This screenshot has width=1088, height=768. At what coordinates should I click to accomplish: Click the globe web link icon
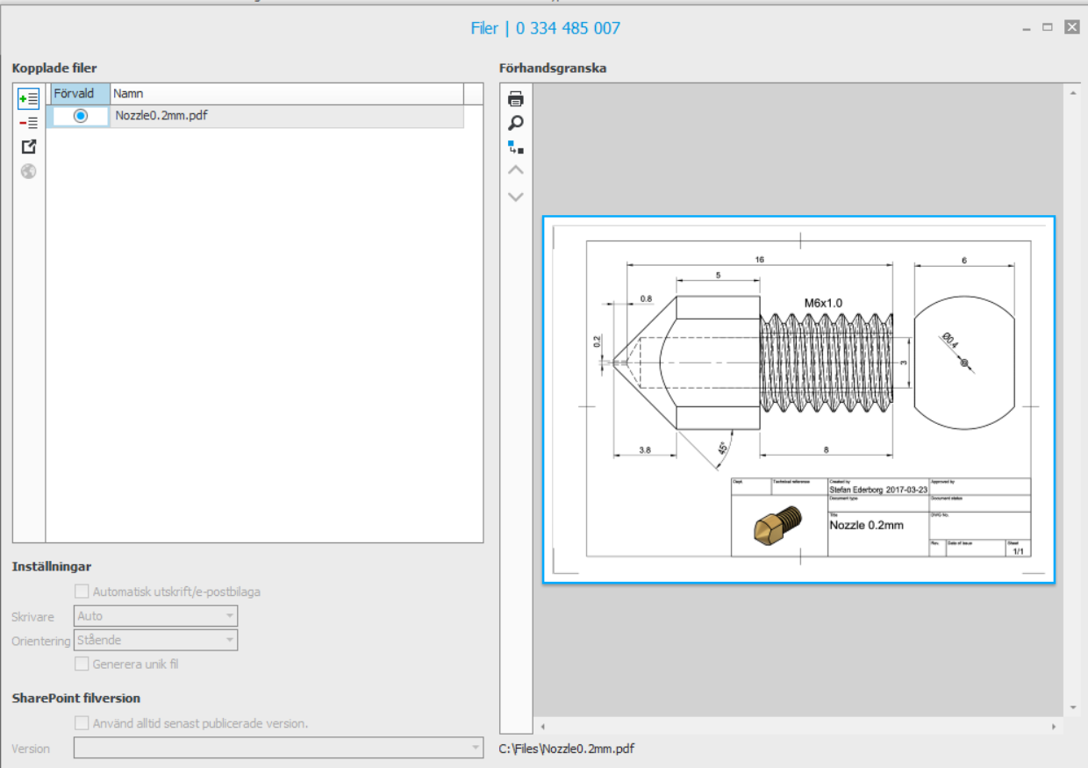click(29, 171)
